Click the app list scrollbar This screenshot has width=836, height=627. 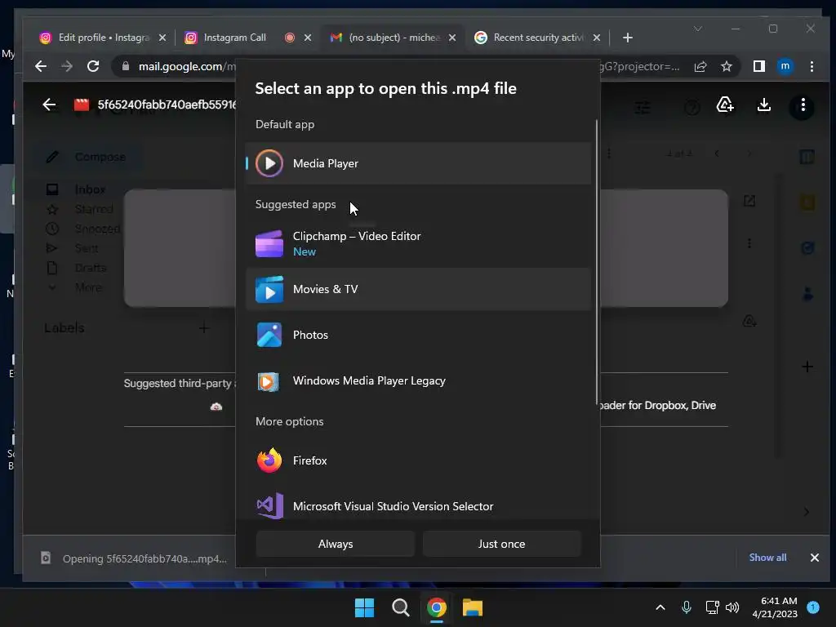(596, 261)
